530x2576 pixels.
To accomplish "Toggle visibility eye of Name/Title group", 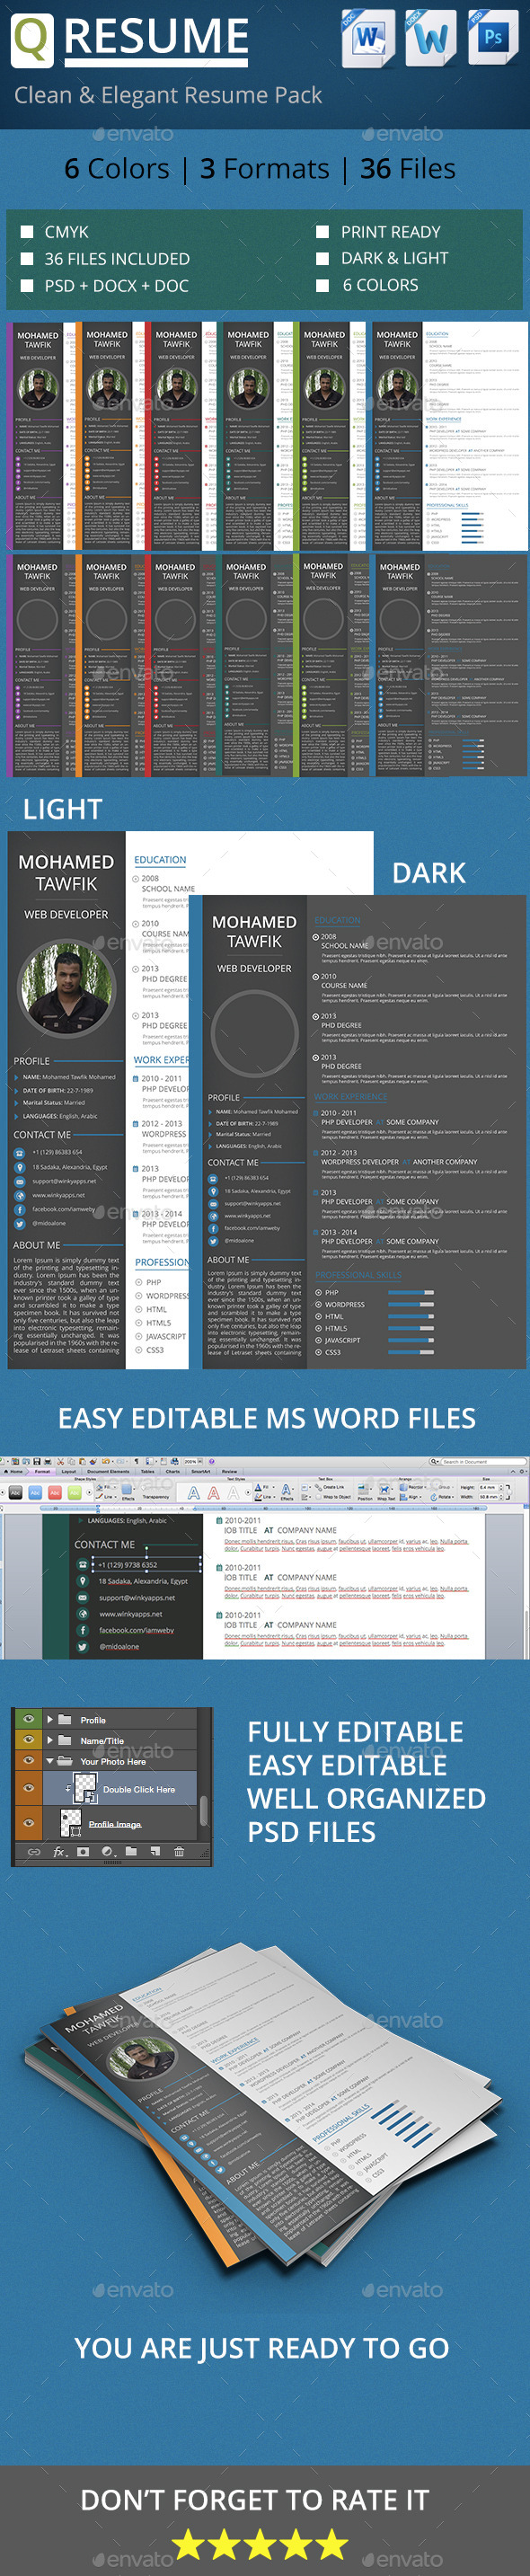I will pos(29,1740).
